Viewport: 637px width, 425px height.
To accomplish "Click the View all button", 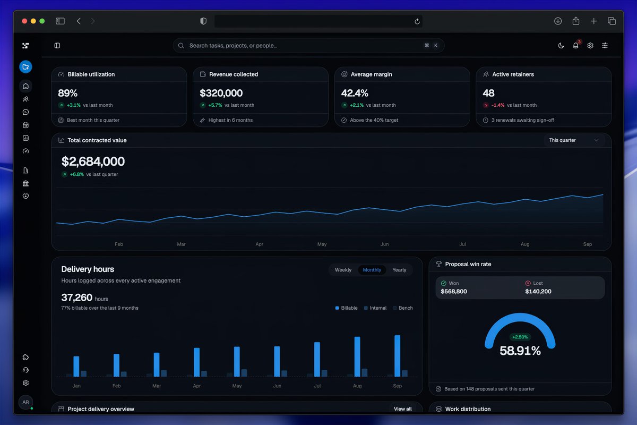I will (403, 409).
